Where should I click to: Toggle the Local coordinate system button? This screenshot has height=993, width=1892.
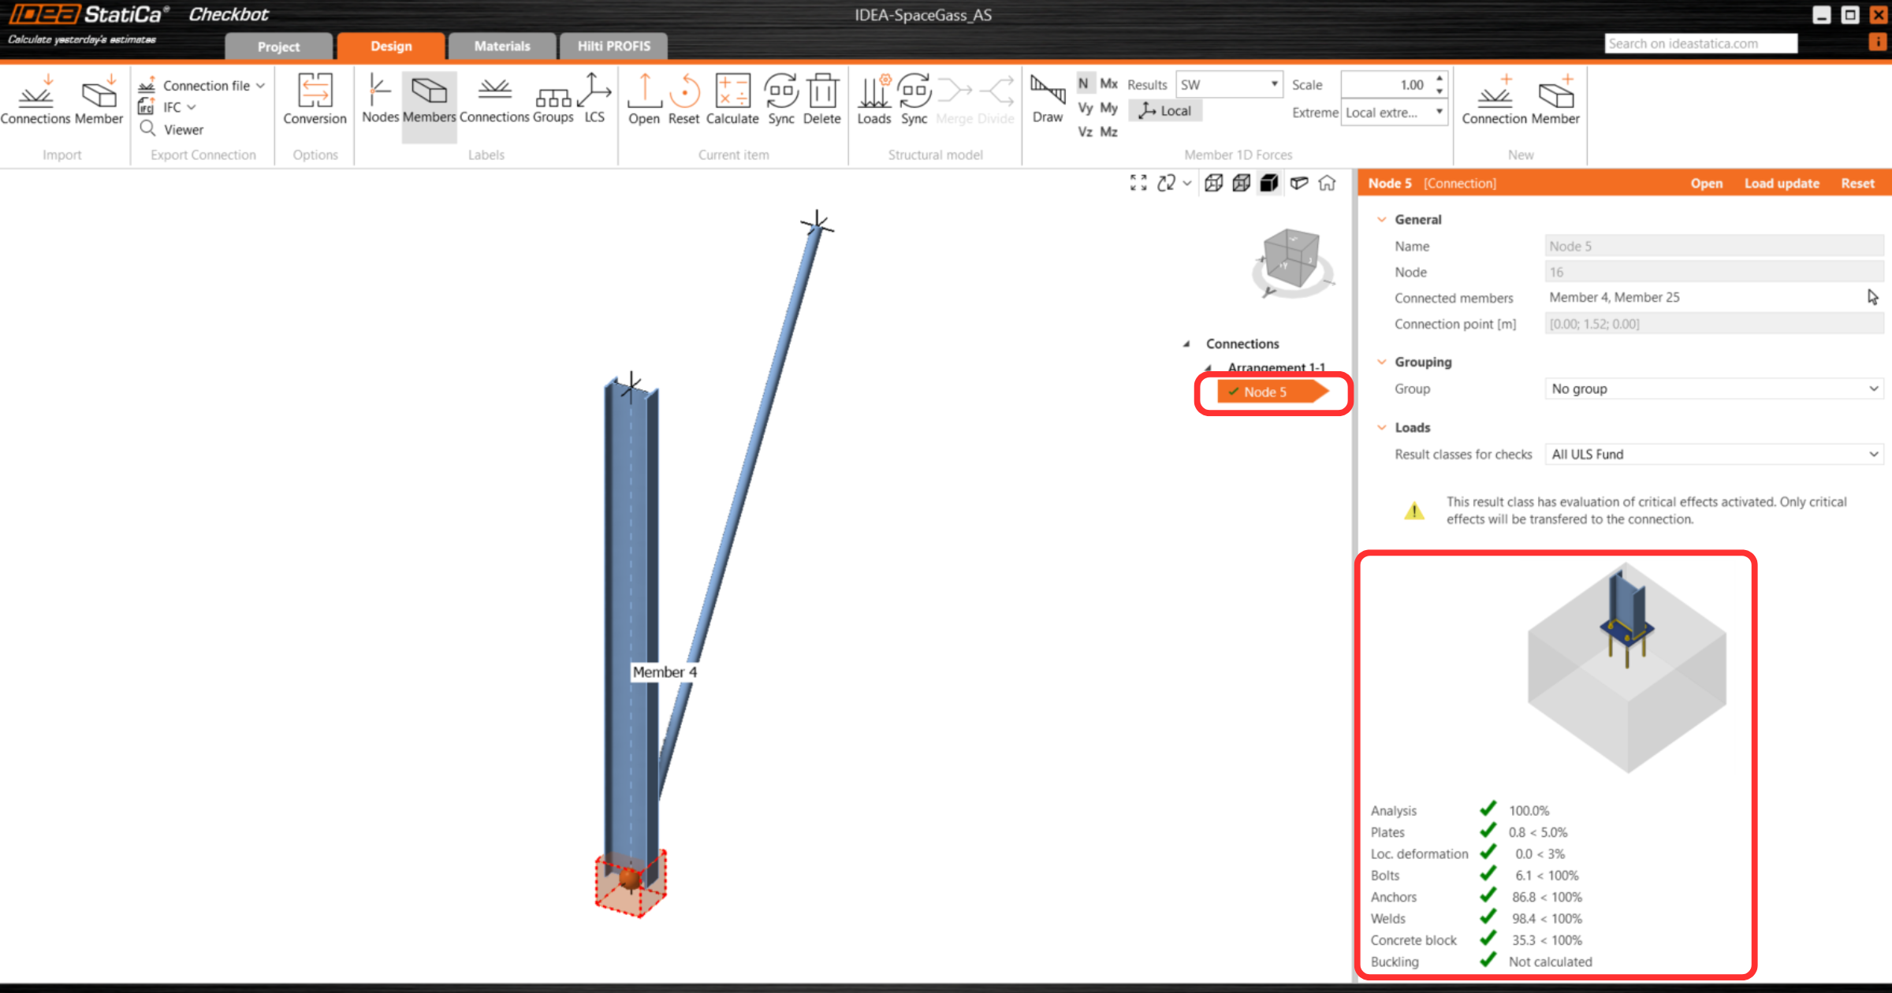coord(1165,111)
